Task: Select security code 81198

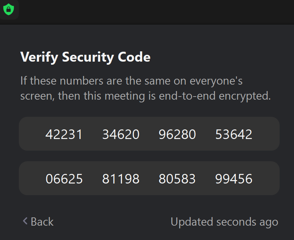Action: (121, 179)
